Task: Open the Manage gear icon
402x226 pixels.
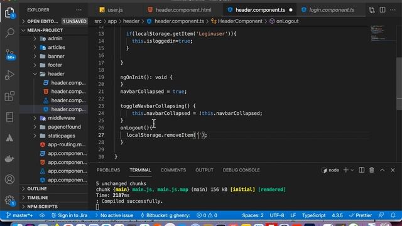Action: (x=10, y=200)
